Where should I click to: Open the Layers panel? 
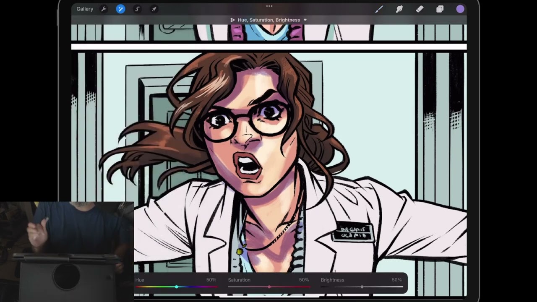coord(440,9)
